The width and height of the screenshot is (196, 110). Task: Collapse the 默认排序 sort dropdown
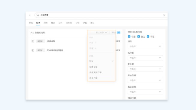(101, 32)
